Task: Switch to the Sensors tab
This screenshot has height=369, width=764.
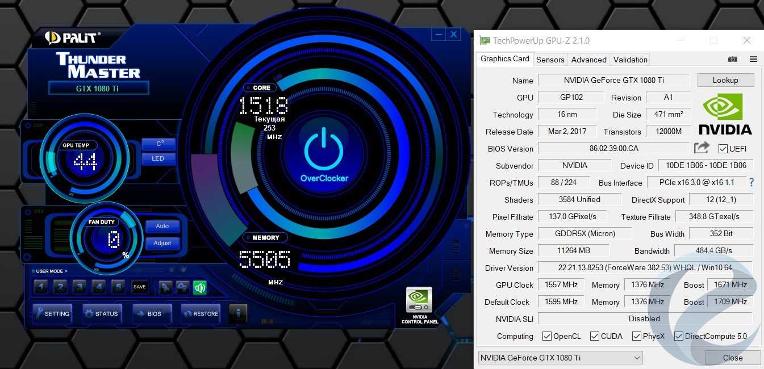Action: [550, 60]
